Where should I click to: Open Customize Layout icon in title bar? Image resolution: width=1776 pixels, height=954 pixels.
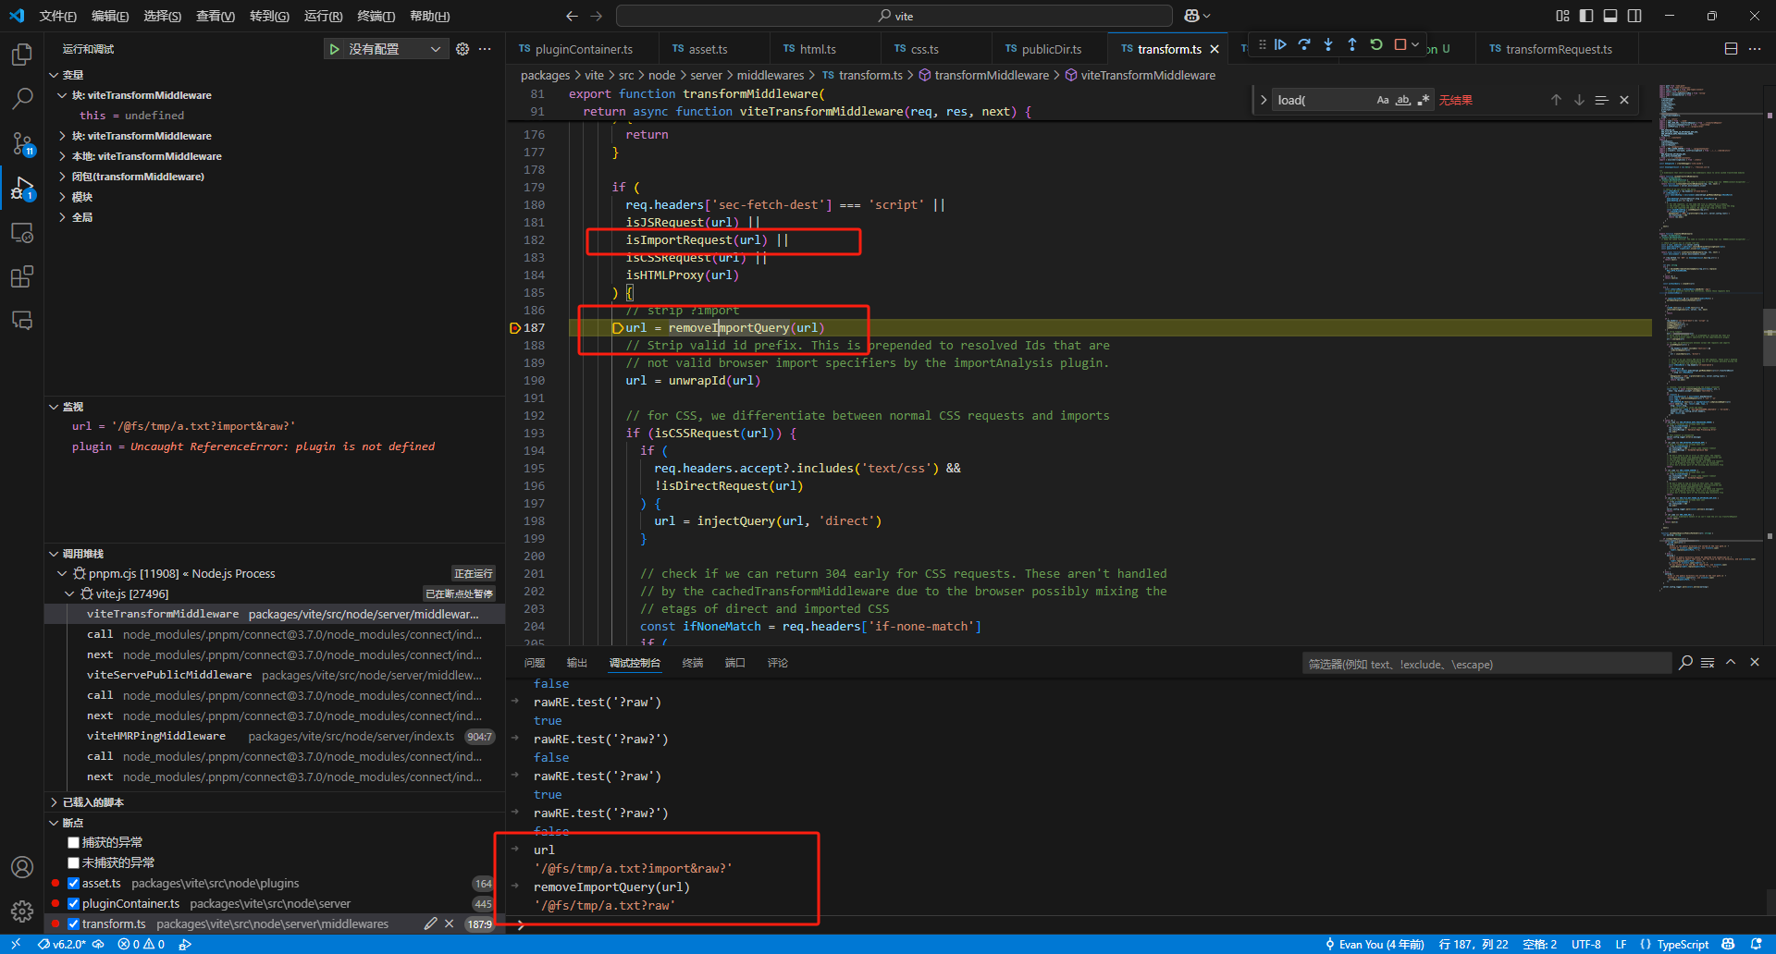[1562, 16]
